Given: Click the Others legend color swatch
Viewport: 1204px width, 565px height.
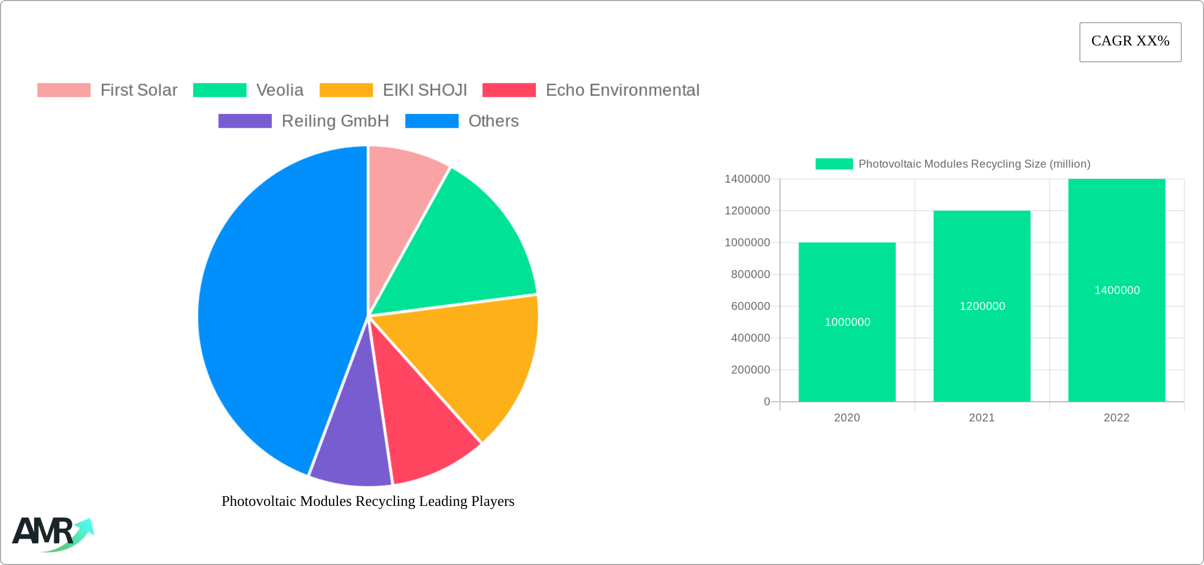Looking at the screenshot, I should pos(431,121).
